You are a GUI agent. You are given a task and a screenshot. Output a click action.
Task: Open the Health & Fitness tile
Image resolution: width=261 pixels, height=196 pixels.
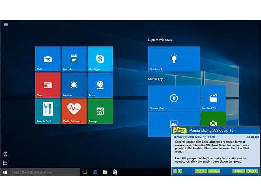tap(74, 111)
